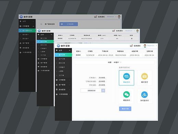Viewport: 178px width, 134px height.
Task: Open order measurement item in front window sidebar
Action: [62, 67]
